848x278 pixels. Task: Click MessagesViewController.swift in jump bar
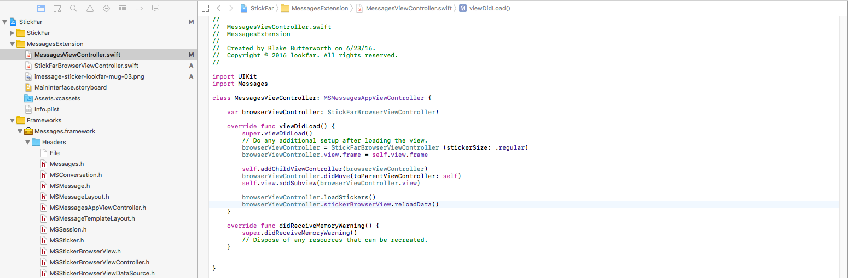404,8
